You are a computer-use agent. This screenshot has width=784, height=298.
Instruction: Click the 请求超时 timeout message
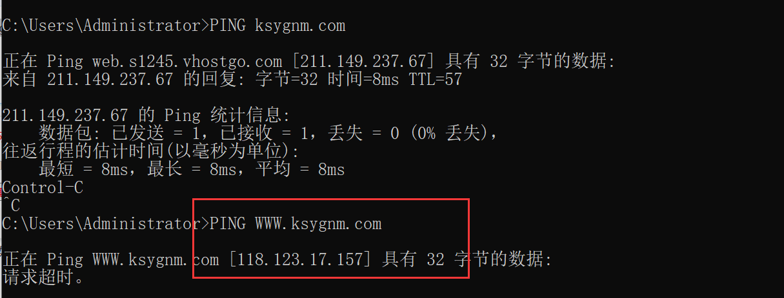[x=43, y=278]
